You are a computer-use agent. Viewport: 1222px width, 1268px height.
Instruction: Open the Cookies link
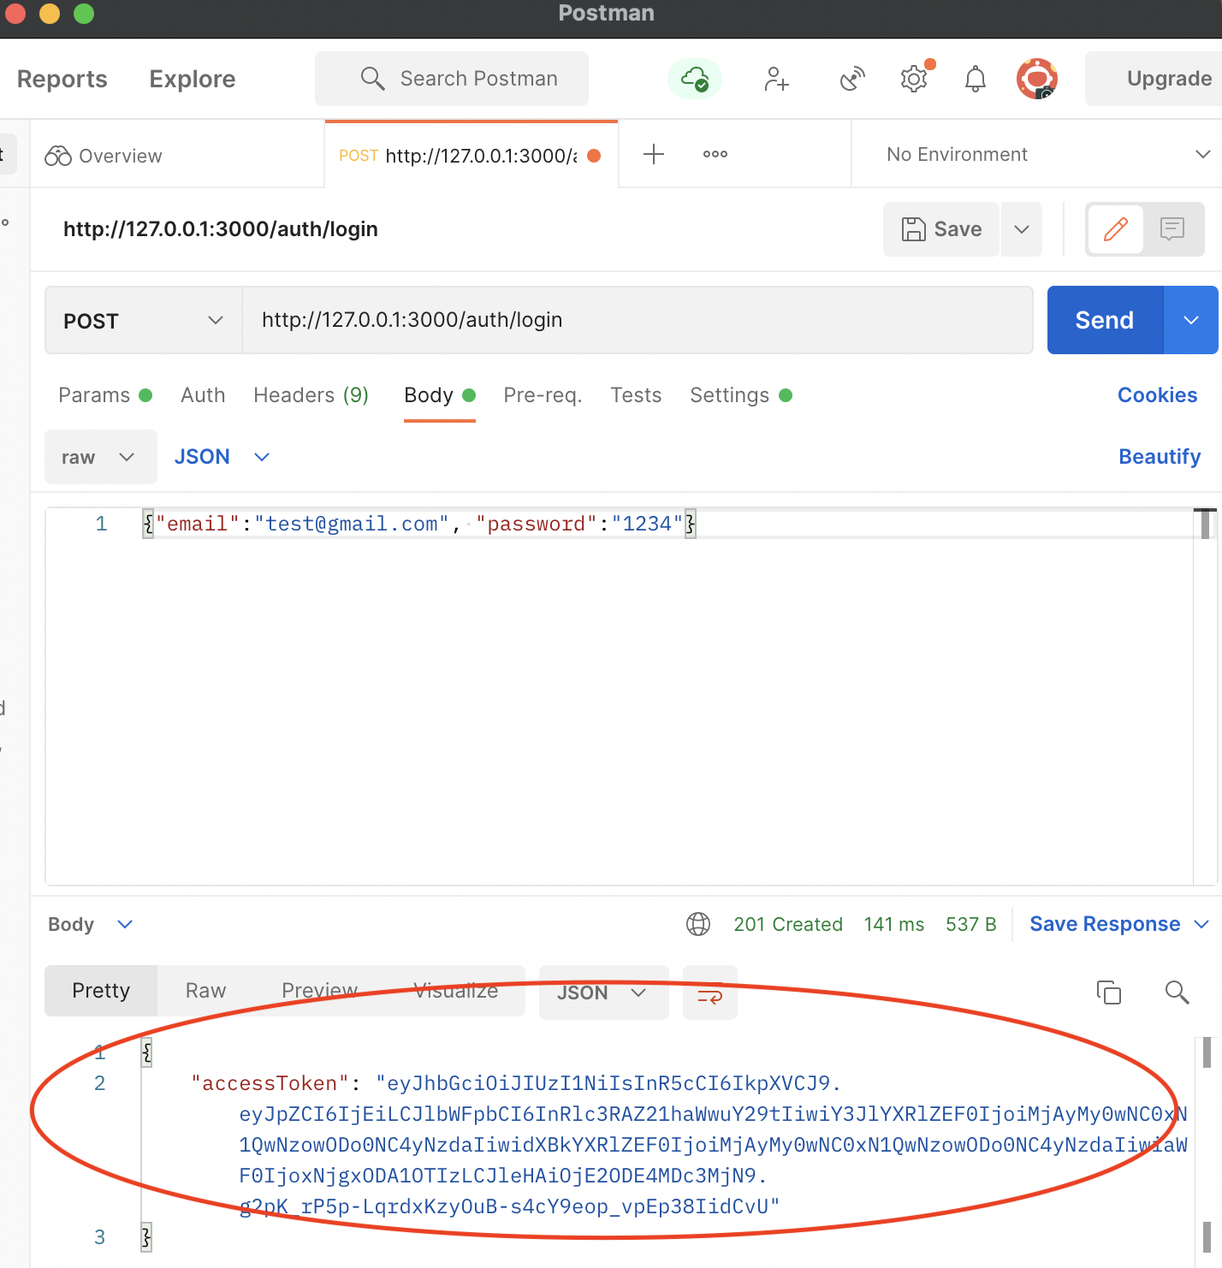tap(1157, 395)
